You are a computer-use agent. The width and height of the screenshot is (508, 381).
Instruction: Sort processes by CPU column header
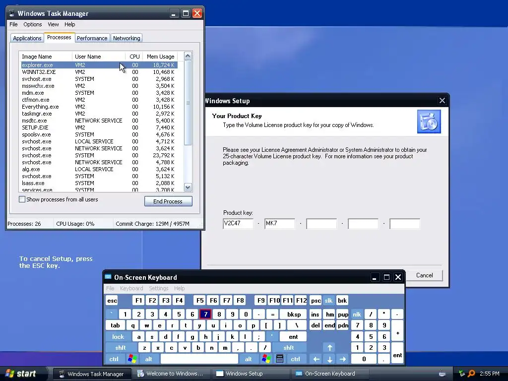134,57
